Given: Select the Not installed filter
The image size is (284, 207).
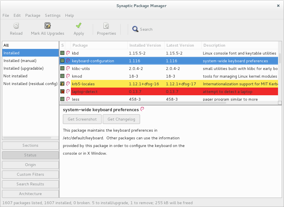Looking at the screenshot, I should pos(30,76).
